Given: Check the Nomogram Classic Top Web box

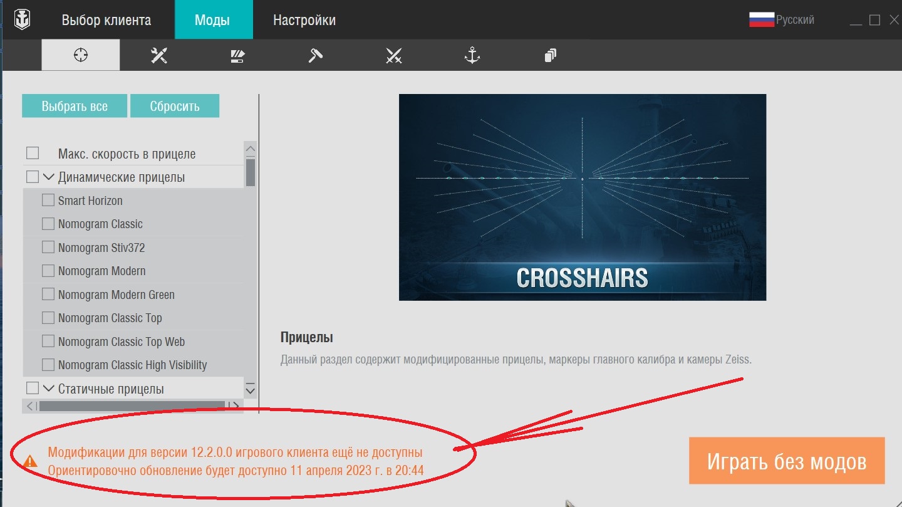Looking at the screenshot, I should point(48,342).
